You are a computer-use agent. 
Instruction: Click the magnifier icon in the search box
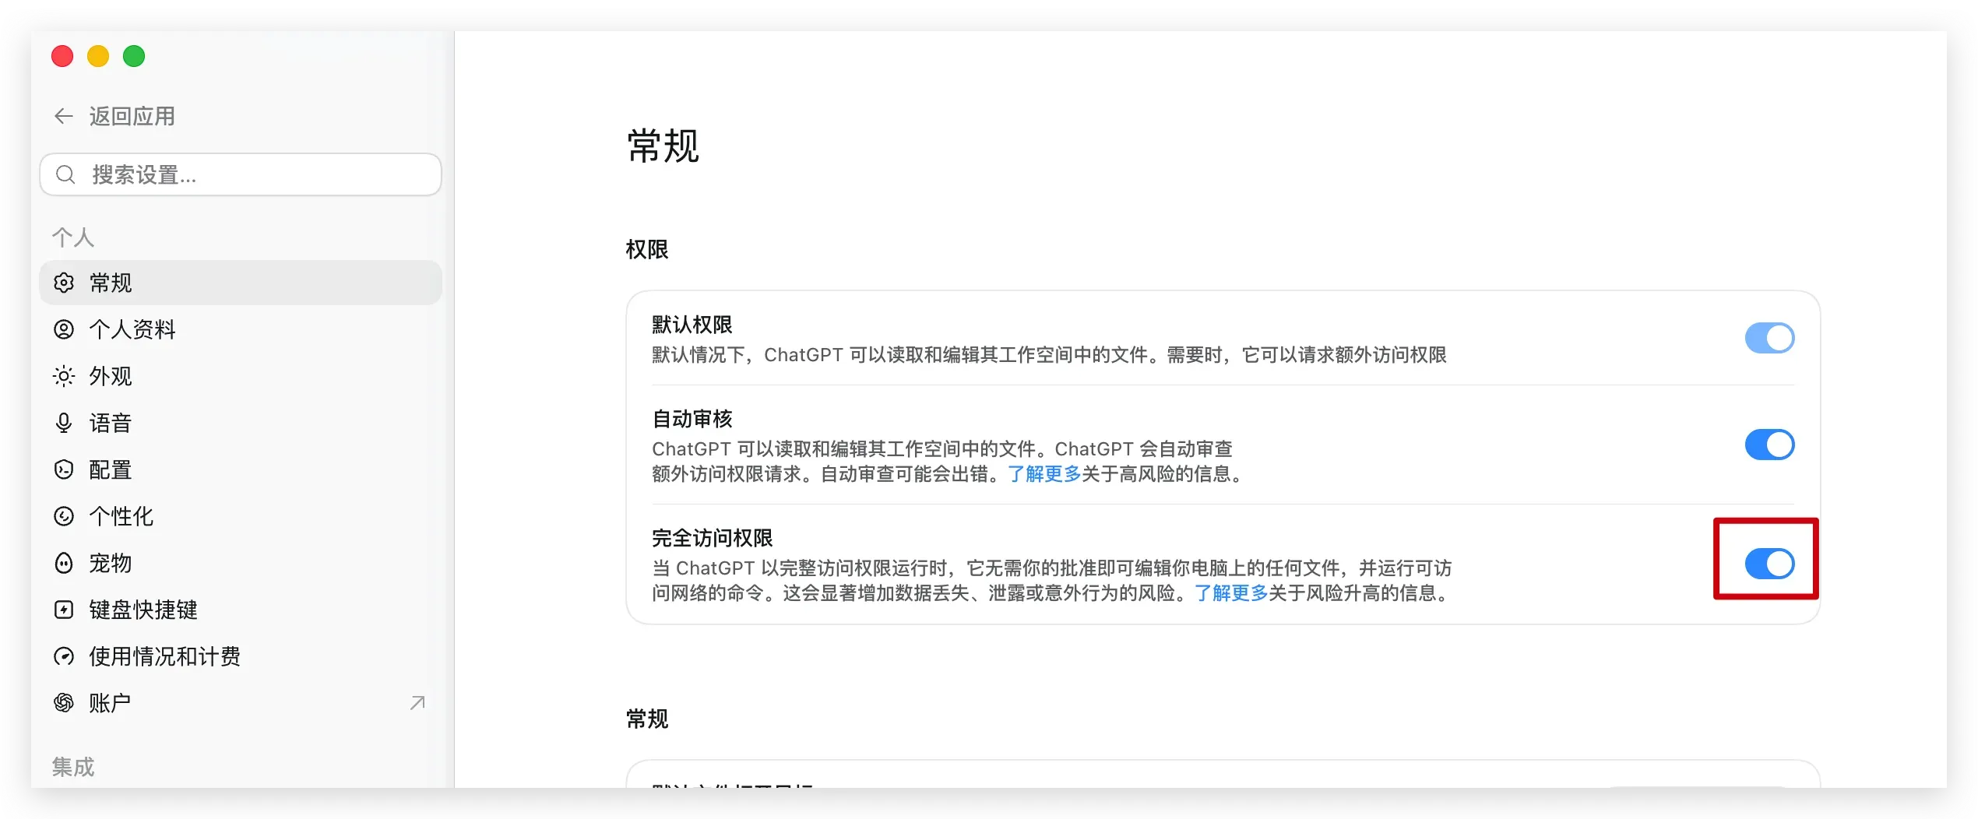click(66, 174)
